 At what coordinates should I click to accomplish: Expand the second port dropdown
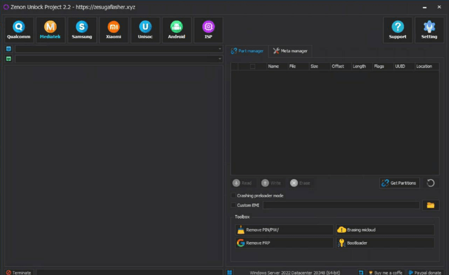click(220, 59)
